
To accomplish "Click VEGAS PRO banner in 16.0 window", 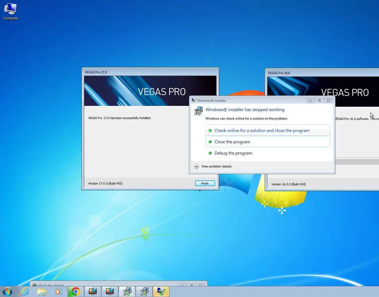I will point(323,92).
